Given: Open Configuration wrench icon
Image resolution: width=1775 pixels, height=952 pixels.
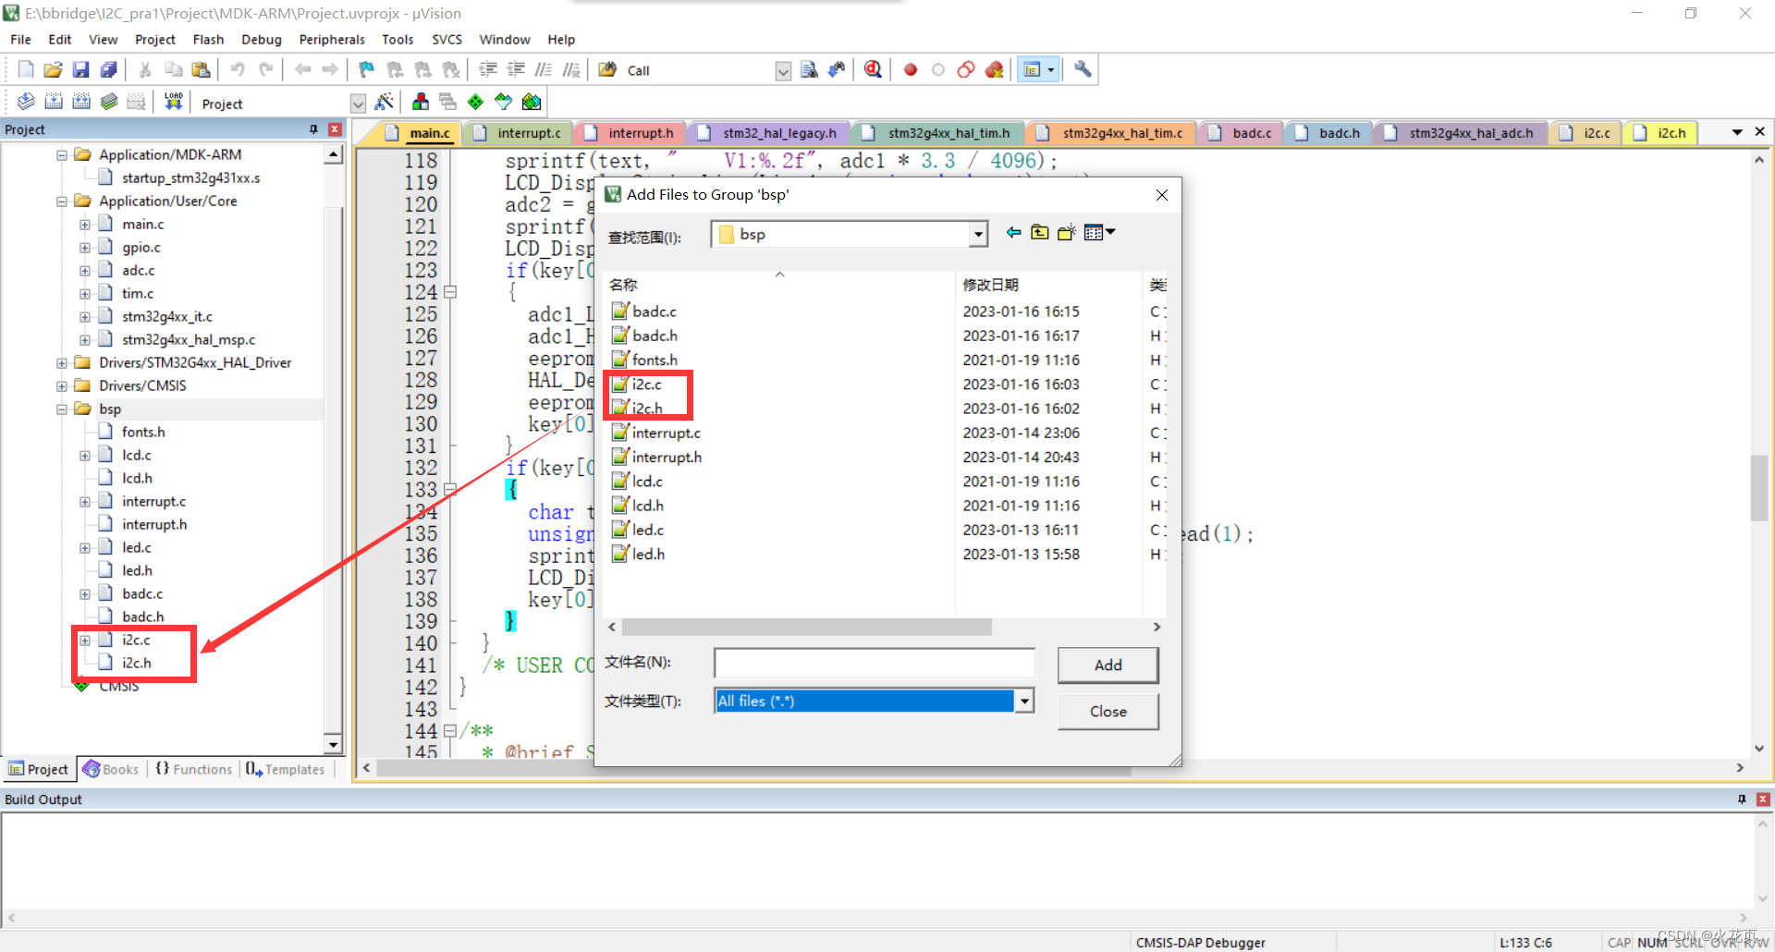Looking at the screenshot, I should pyautogui.click(x=1083, y=69).
